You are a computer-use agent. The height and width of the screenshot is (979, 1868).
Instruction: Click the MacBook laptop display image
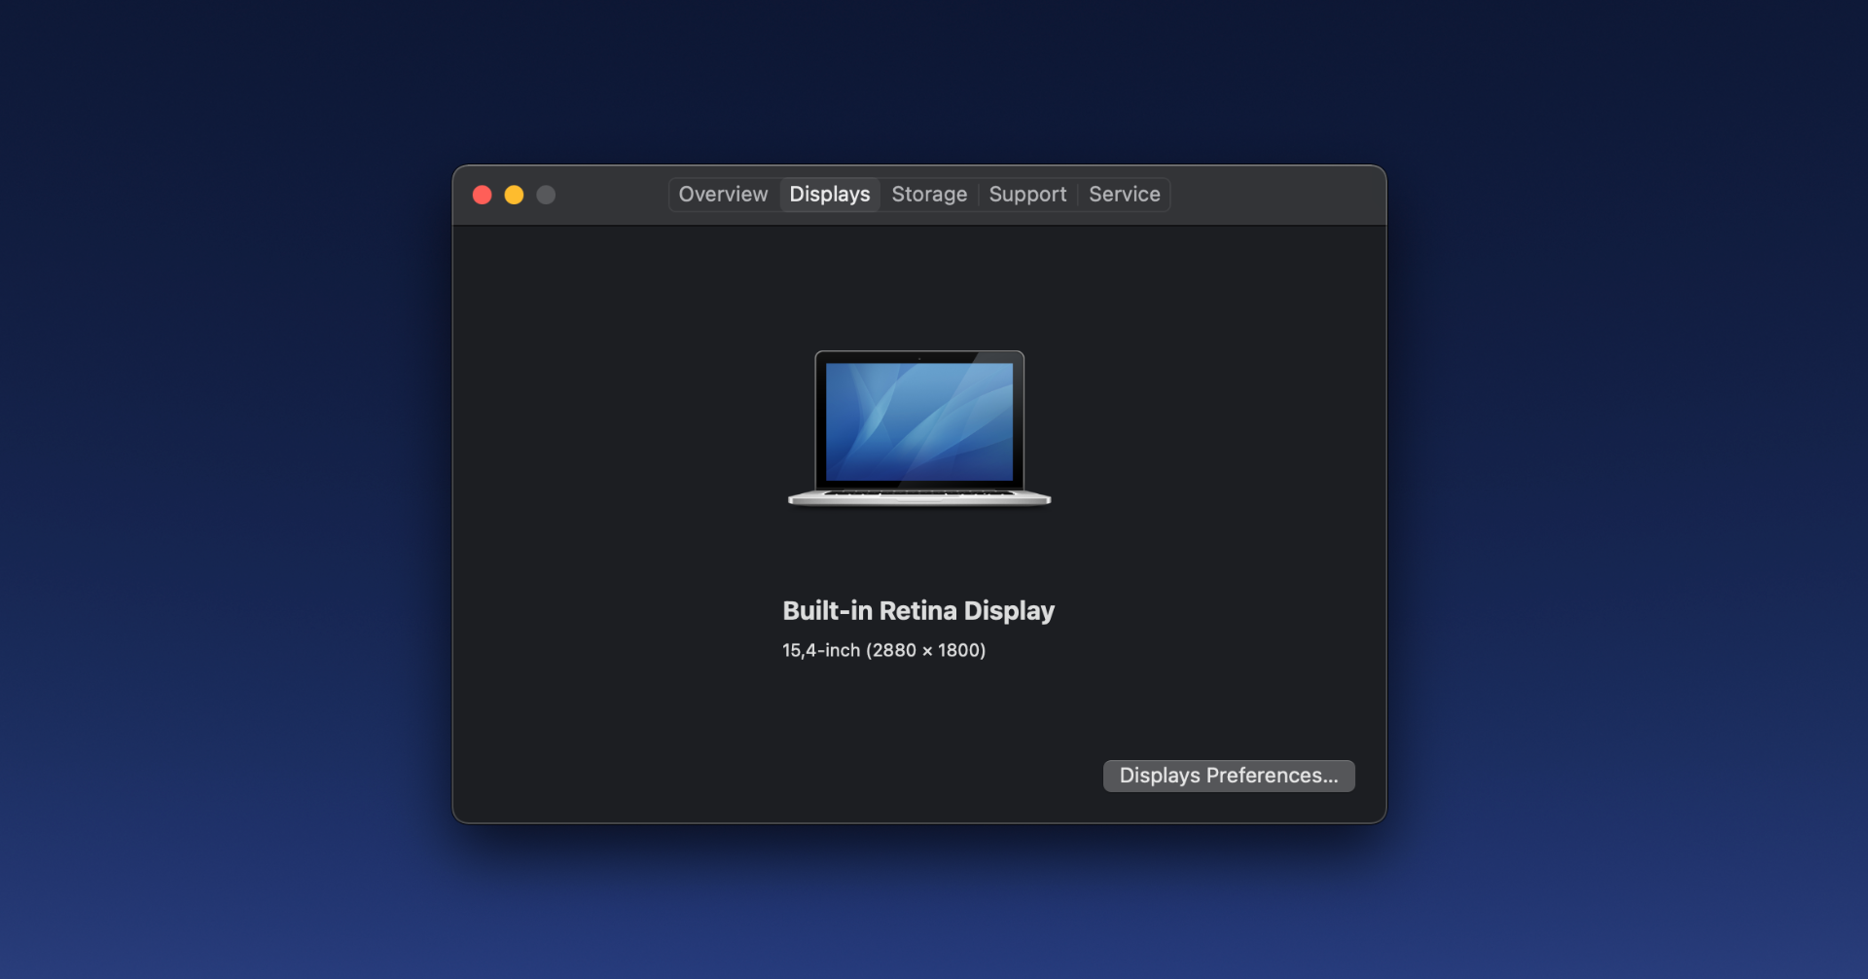point(919,428)
